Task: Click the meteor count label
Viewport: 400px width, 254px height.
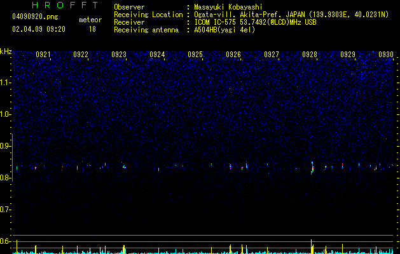Action: pos(90,20)
